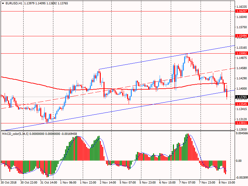The image size is (248, 186).
Task: Click the chart shift triangle at top
Action: pyautogui.click(x=230, y=2)
